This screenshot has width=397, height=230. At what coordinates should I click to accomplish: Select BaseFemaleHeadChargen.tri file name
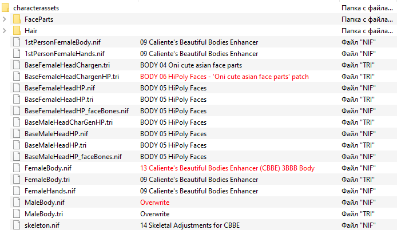67,65
